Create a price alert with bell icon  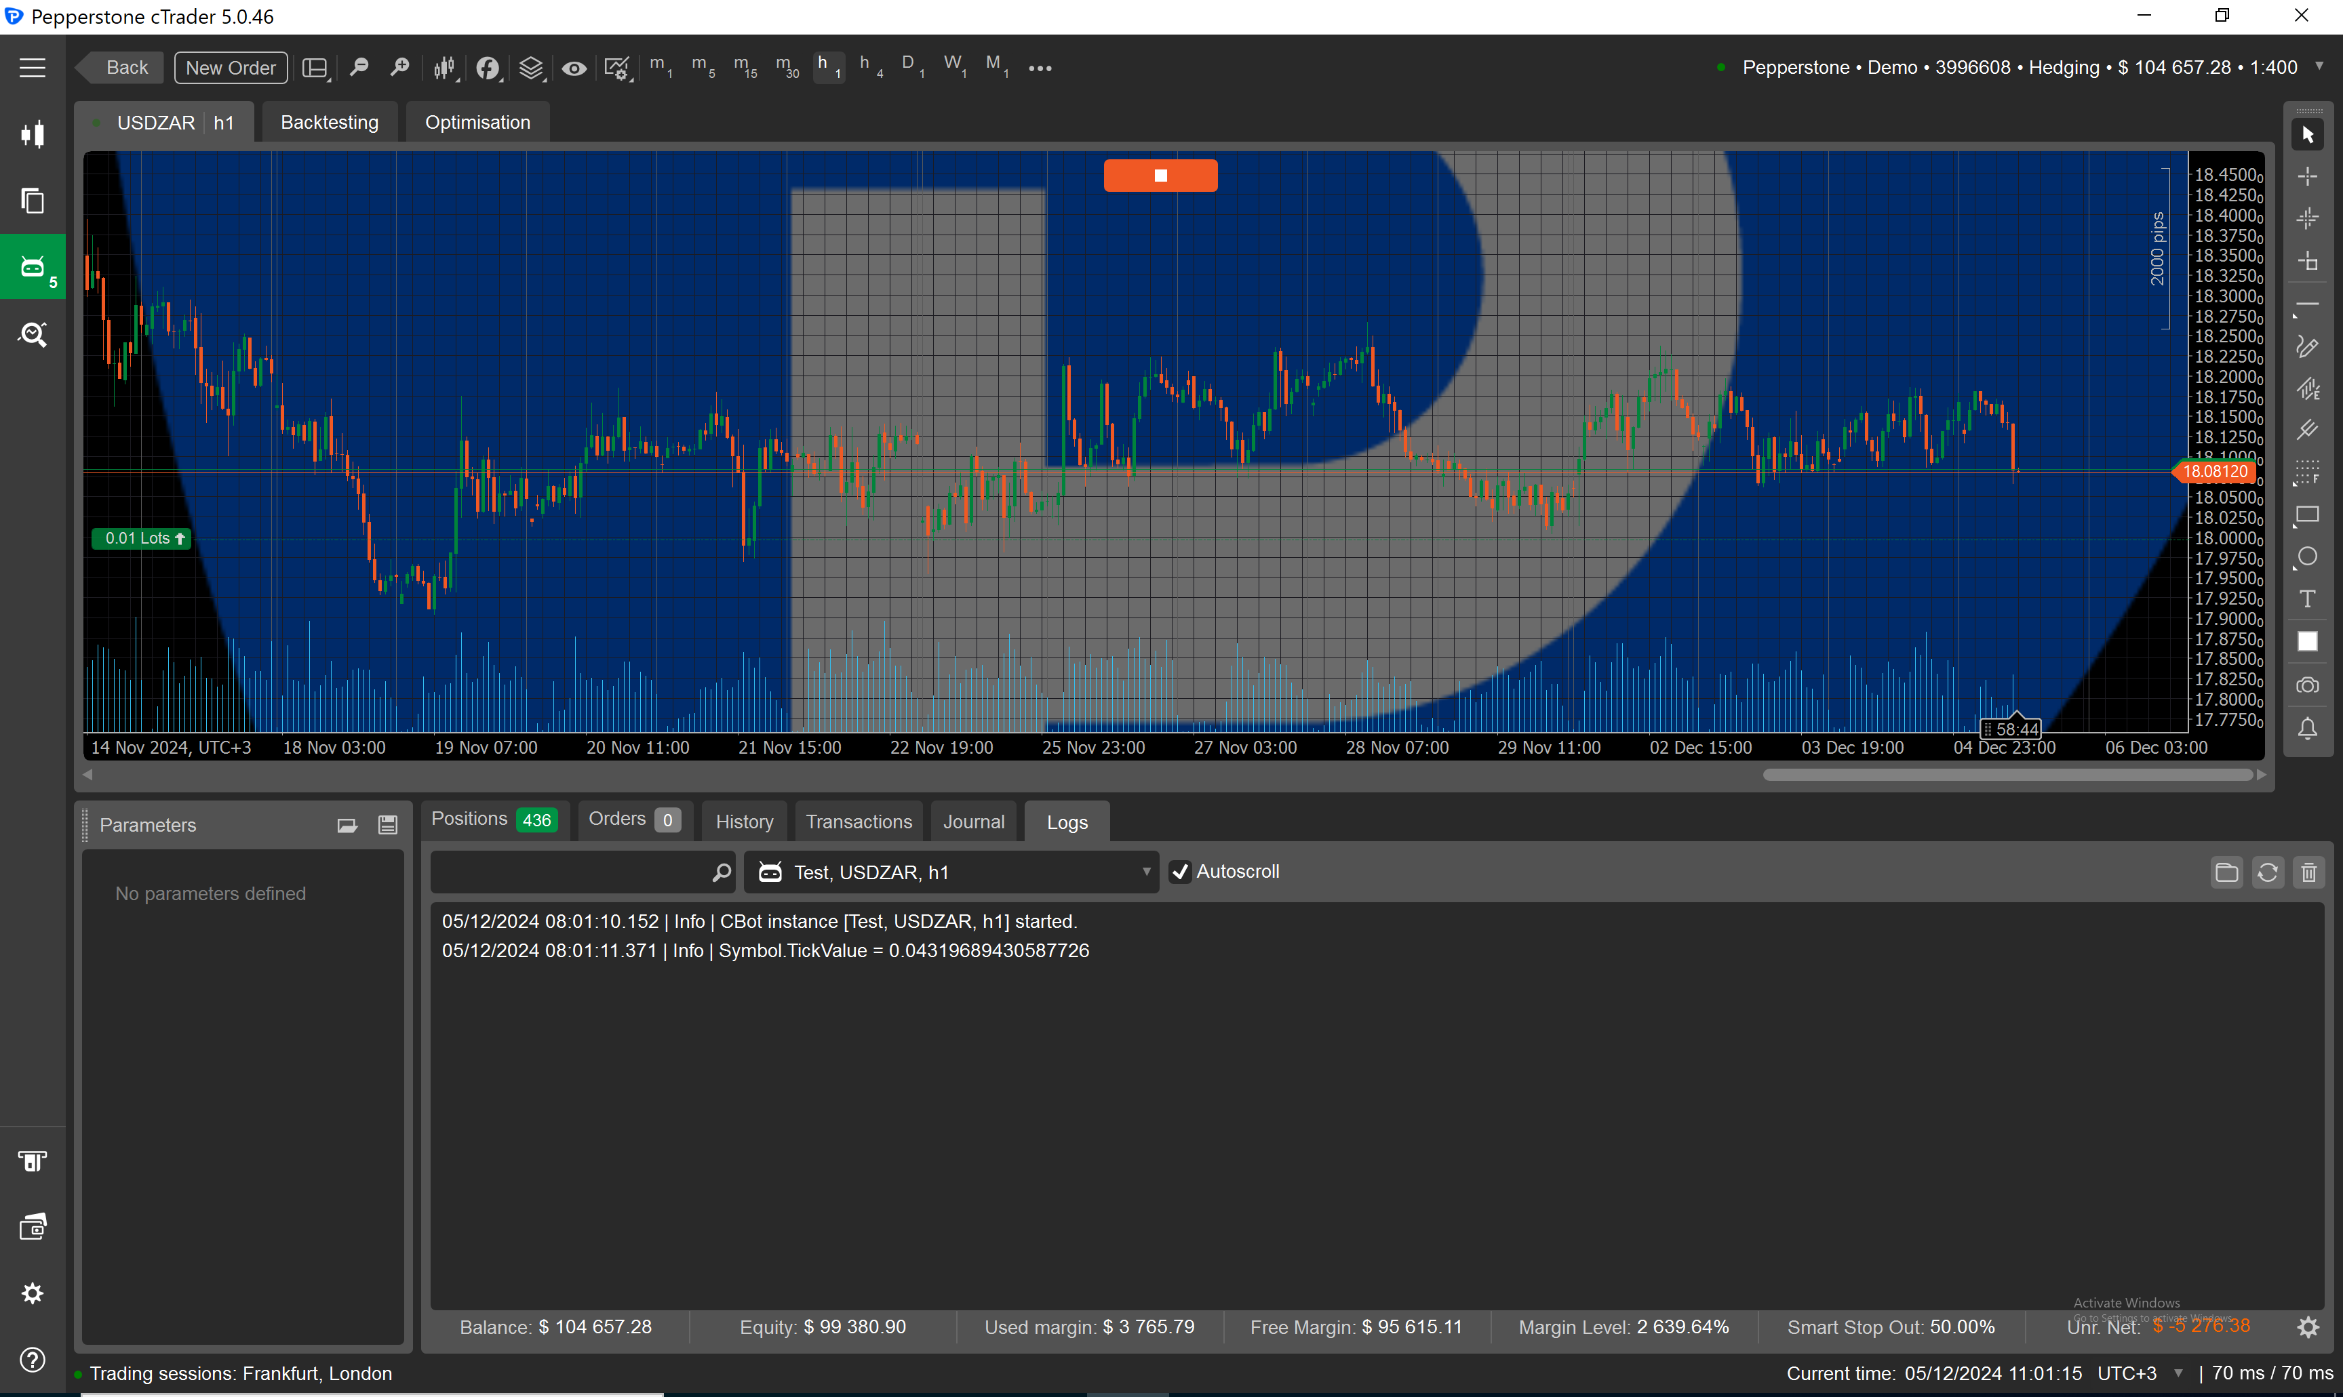[x=2307, y=729]
